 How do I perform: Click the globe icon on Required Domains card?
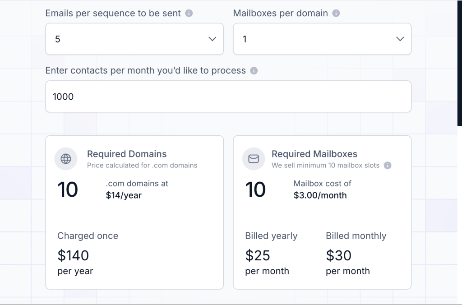click(x=66, y=159)
